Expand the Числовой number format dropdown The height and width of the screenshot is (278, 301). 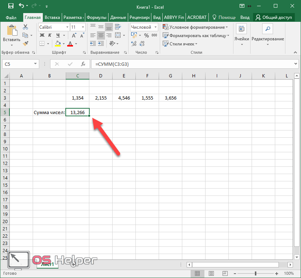tap(155, 27)
